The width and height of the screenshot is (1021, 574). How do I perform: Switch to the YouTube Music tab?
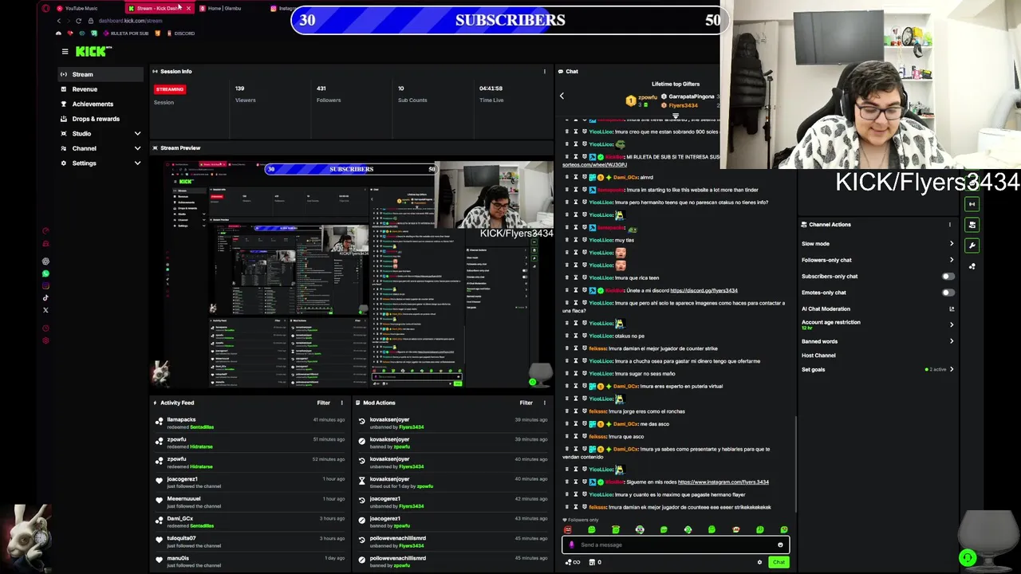click(78, 8)
